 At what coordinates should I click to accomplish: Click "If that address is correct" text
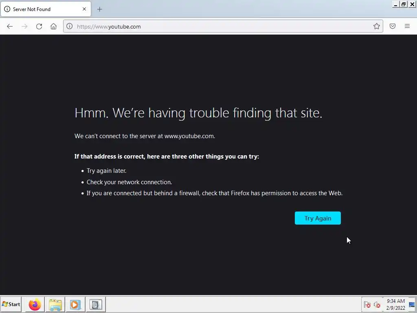[x=167, y=156]
